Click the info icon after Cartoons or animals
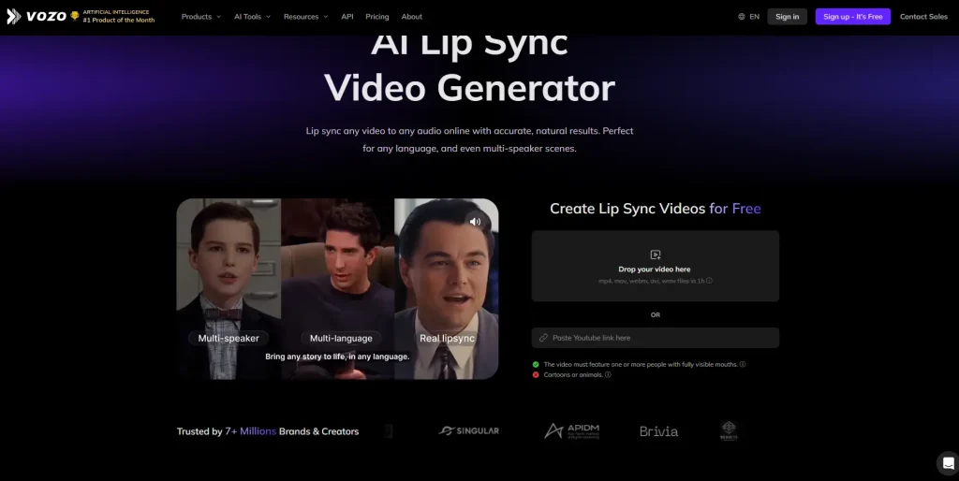Screen dimensions: 959x481 [x=608, y=374]
